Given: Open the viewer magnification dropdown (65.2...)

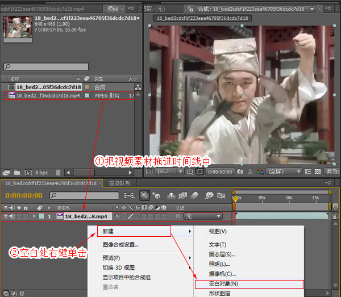Looking at the screenshot, I should [170, 171].
